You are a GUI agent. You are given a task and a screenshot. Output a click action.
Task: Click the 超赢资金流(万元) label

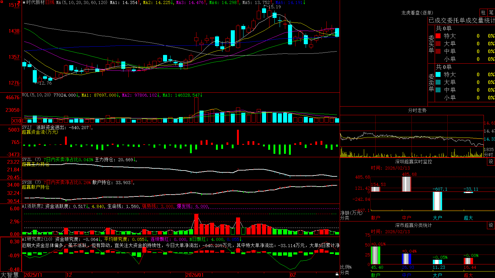pyautogui.click(x=40, y=132)
